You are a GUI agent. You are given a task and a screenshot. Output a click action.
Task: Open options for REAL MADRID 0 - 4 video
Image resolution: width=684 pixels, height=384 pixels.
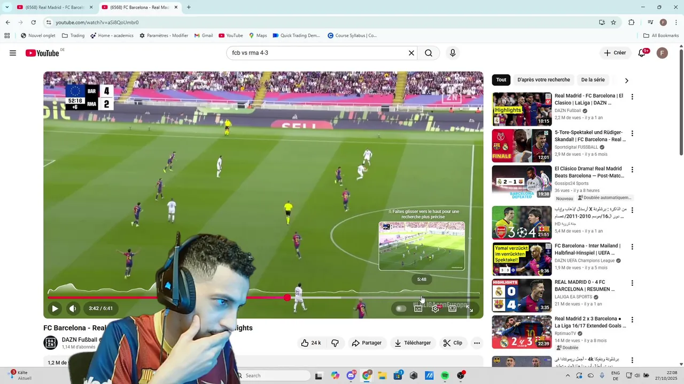pos(632,283)
